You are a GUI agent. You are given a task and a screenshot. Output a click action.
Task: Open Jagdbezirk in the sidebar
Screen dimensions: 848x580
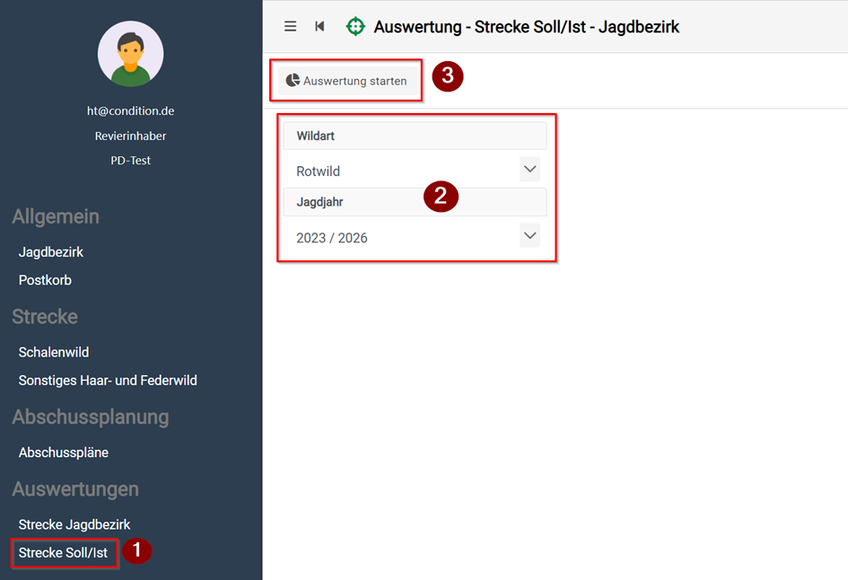click(51, 252)
